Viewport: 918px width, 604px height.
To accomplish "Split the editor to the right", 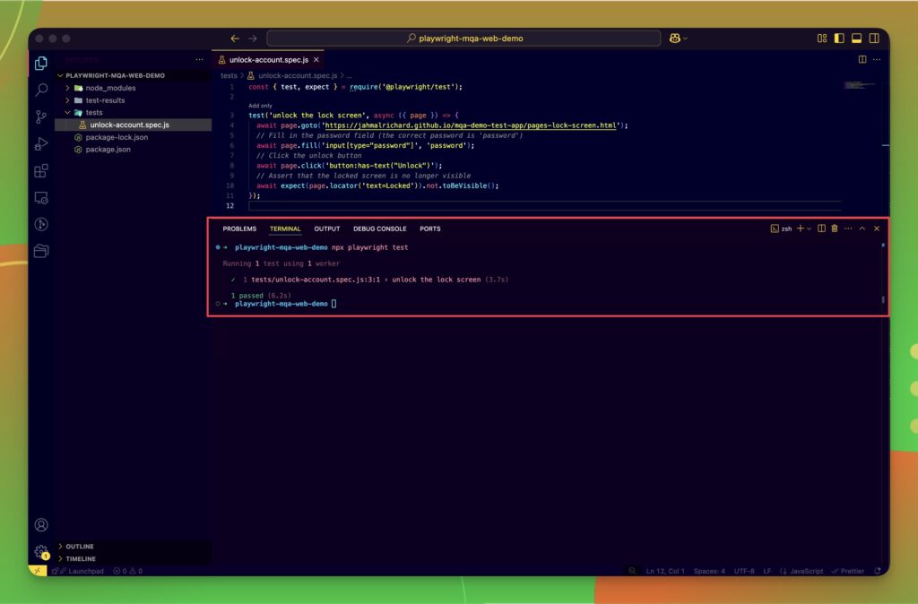I will coord(862,59).
